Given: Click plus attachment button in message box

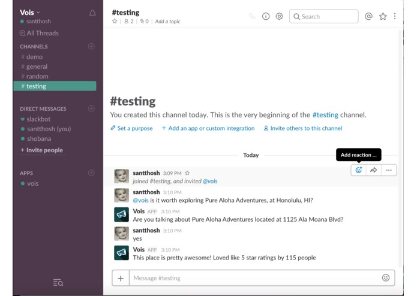Looking at the screenshot, I should (x=121, y=278).
